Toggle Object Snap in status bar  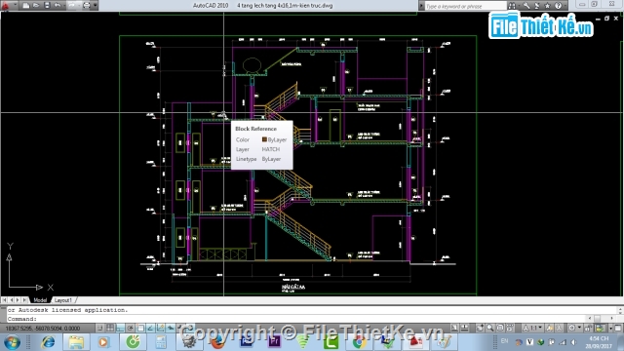click(x=140, y=329)
